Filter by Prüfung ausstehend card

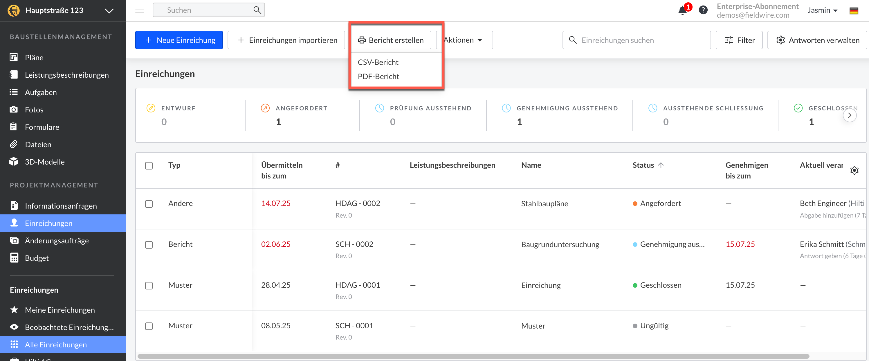click(x=423, y=115)
